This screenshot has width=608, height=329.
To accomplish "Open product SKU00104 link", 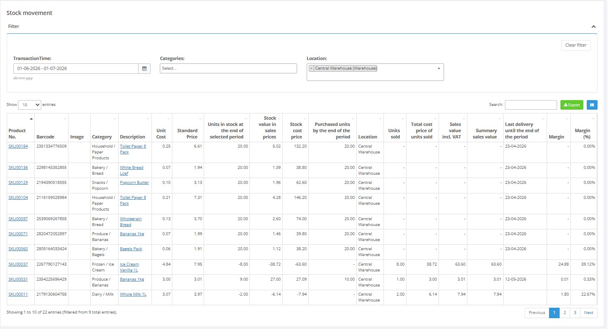I will click(18, 198).
